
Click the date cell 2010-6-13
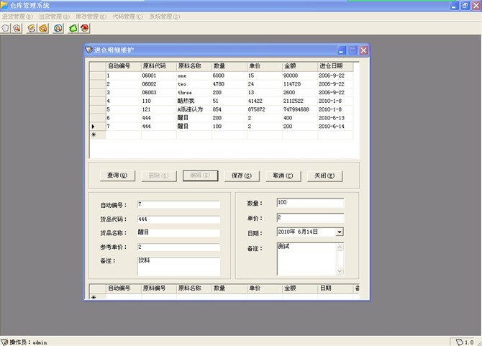[335, 118]
